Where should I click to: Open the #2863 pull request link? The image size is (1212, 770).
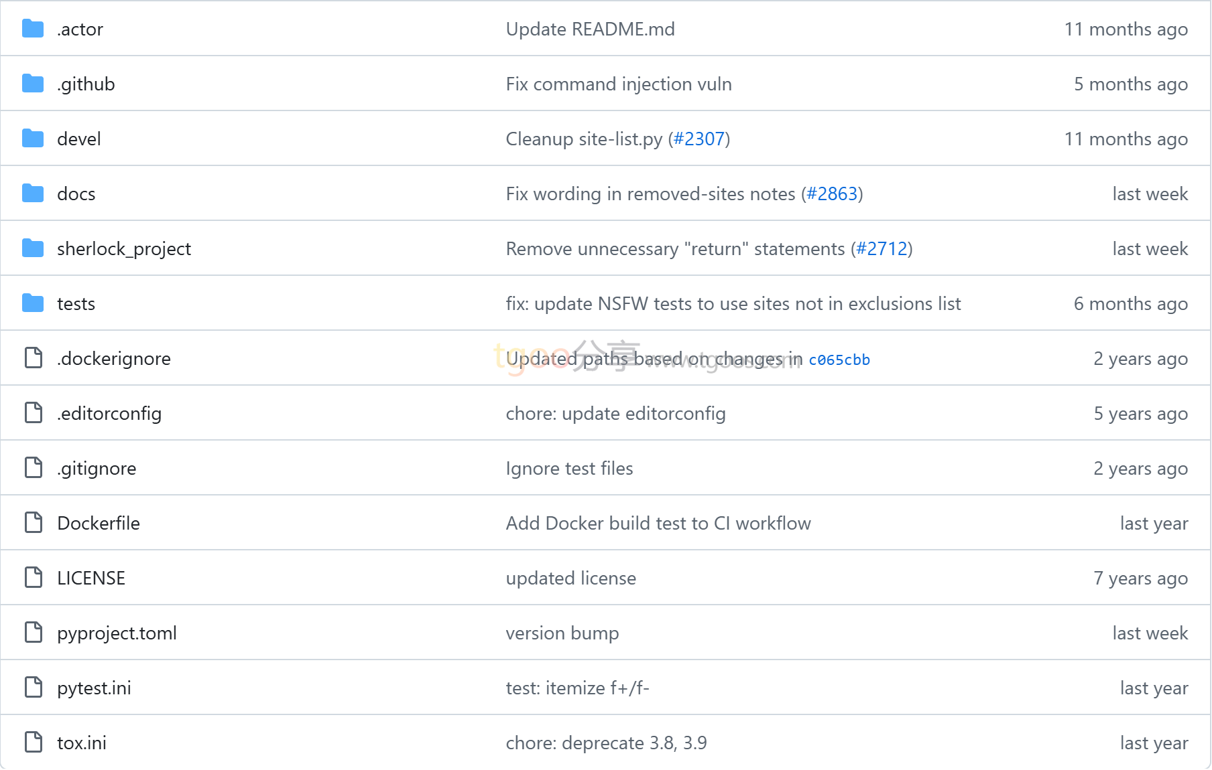point(832,194)
